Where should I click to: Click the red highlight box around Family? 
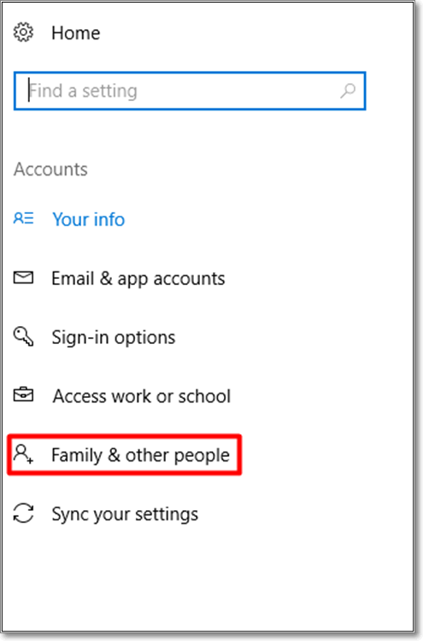(125, 454)
